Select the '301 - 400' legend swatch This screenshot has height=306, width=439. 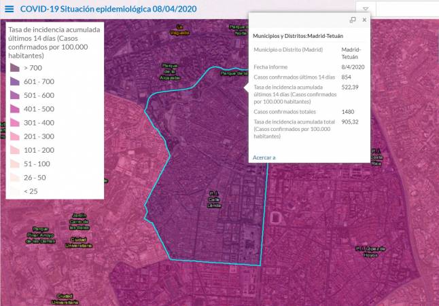coord(14,123)
